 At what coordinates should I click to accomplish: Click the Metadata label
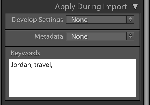pyautogui.click(x=49, y=36)
